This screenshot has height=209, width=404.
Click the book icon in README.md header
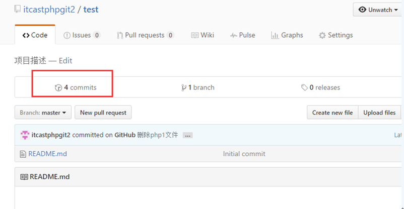(x=24, y=177)
